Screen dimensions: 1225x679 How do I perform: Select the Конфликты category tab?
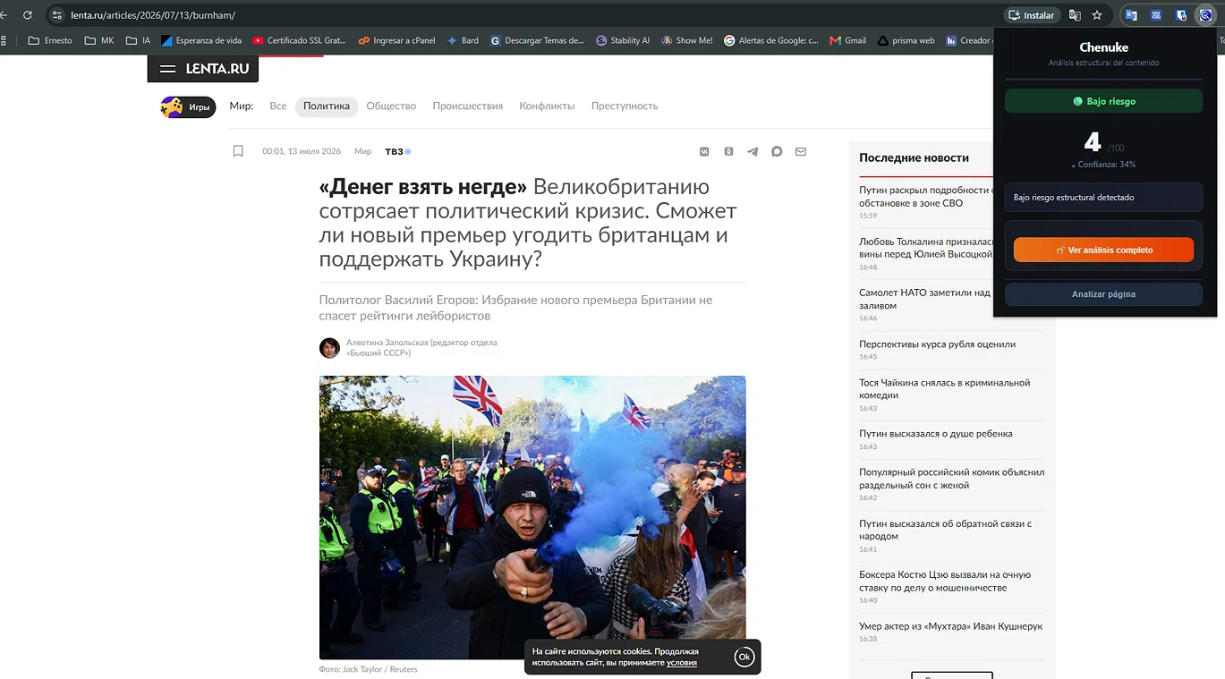[547, 106]
